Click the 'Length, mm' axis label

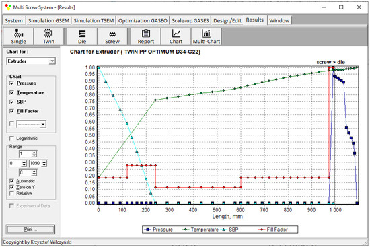click(x=227, y=216)
